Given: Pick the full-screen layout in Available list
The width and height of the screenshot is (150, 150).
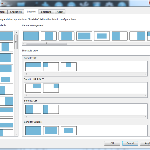Looking at the screenshot, I should (x=7, y=36).
